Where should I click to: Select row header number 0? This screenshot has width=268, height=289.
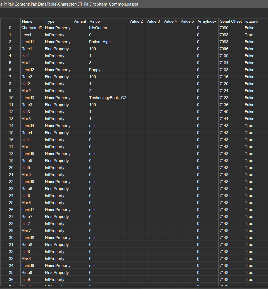[x=11, y=28]
